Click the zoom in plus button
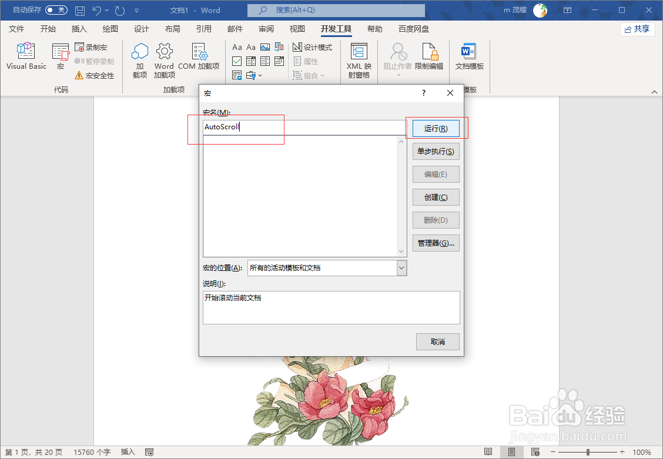The image size is (663, 459). [x=622, y=452]
